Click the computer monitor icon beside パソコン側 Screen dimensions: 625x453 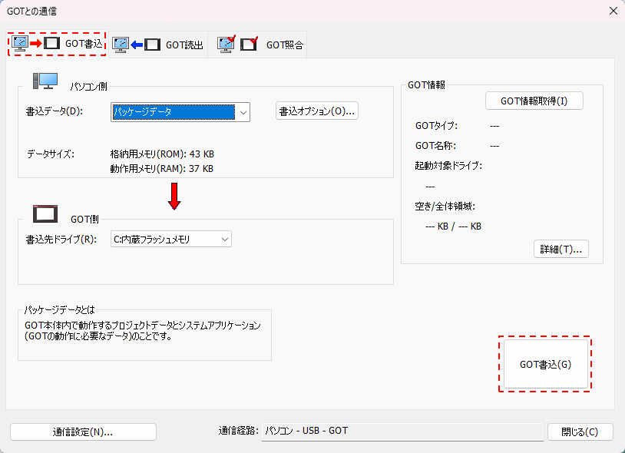45,81
